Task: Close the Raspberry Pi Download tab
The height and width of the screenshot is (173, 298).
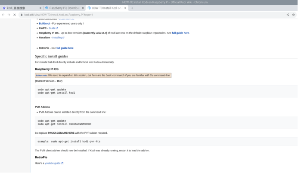Action: point(83,8)
